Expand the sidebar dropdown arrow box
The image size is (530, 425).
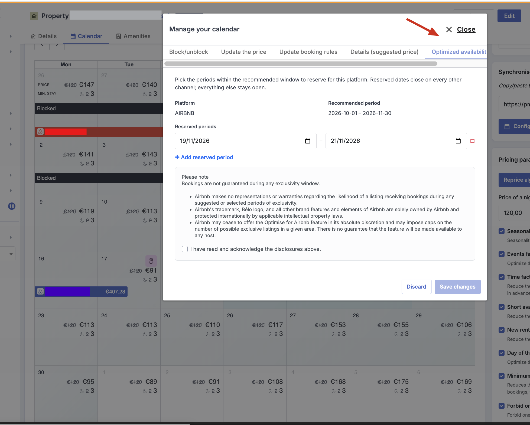tap(11, 254)
